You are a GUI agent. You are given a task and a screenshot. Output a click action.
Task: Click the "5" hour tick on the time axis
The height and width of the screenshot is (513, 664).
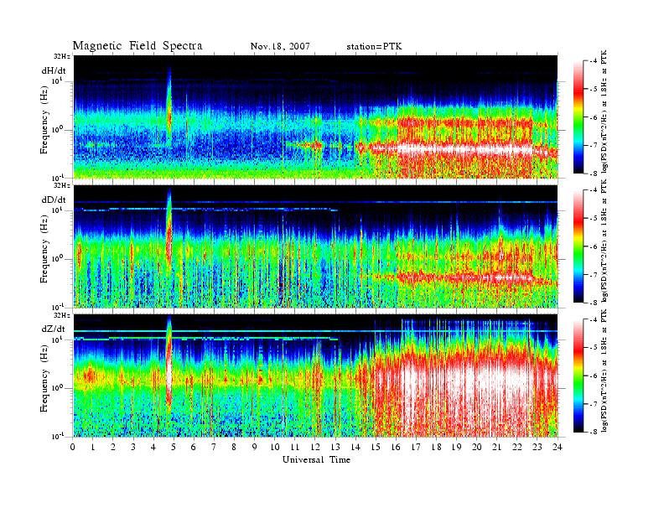pos(174,447)
